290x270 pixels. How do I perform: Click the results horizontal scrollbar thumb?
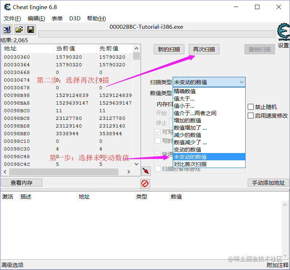pyautogui.click(x=64, y=172)
